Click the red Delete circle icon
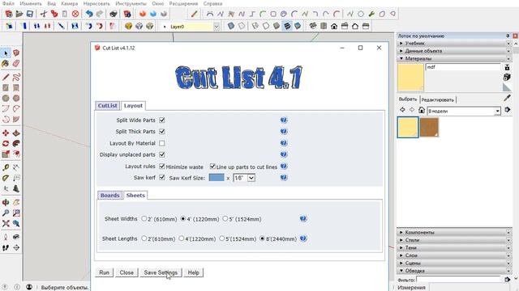519x291 pixels. click(75, 14)
